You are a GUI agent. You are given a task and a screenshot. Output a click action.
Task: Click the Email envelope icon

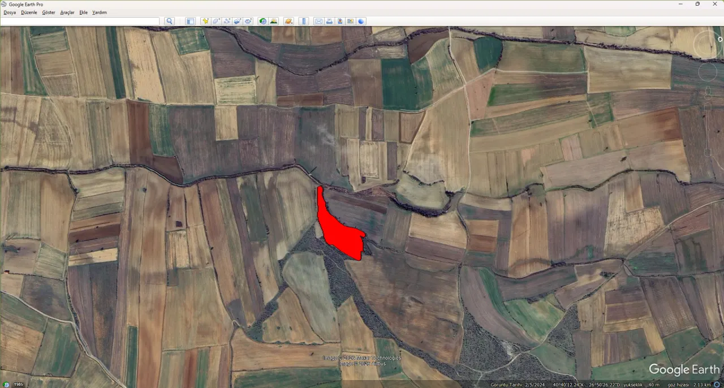coord(318,21)
